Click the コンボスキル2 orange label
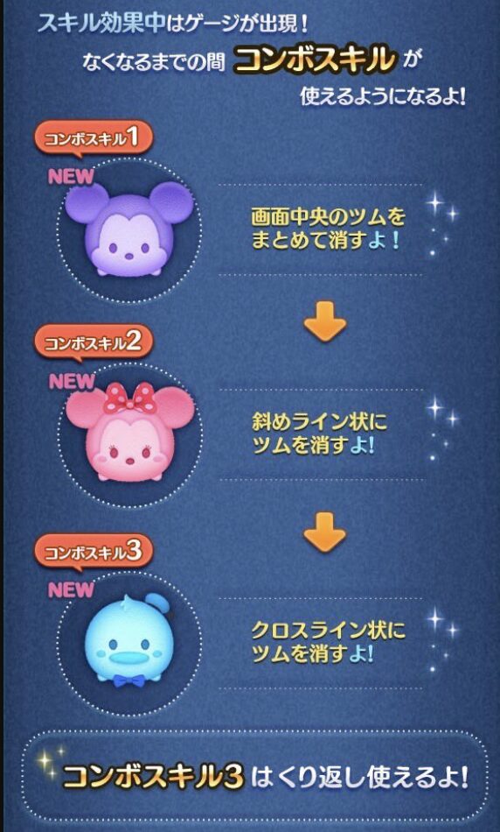The image size is (500, 832). pos(94,344)
